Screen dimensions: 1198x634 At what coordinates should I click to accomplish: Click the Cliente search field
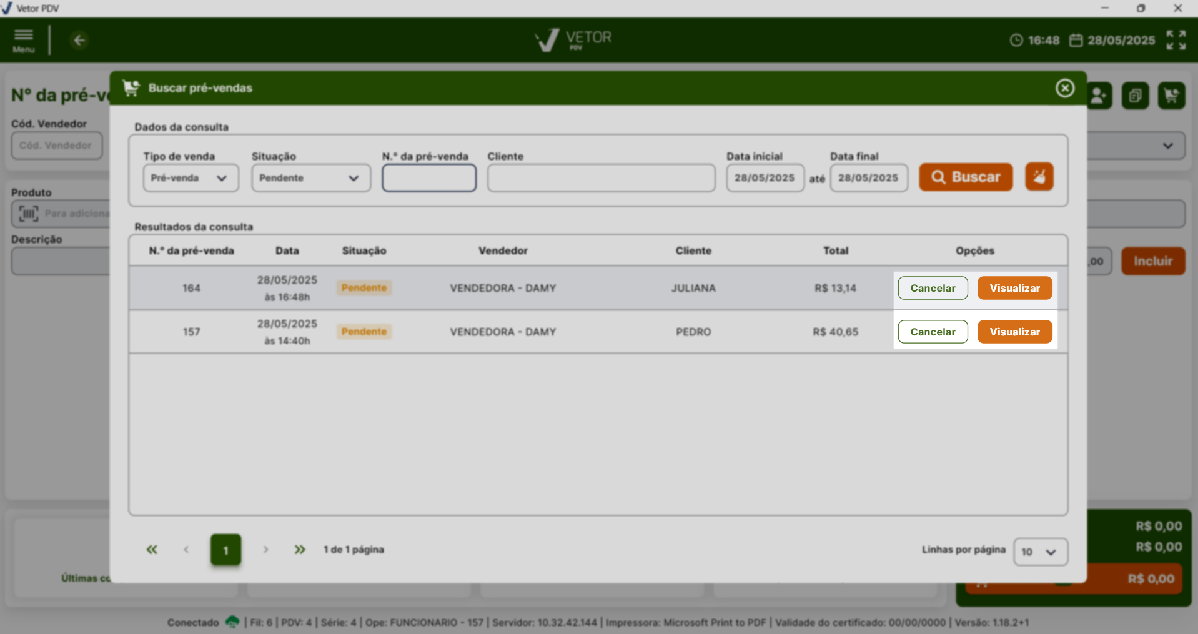click(x=601, y=178)
